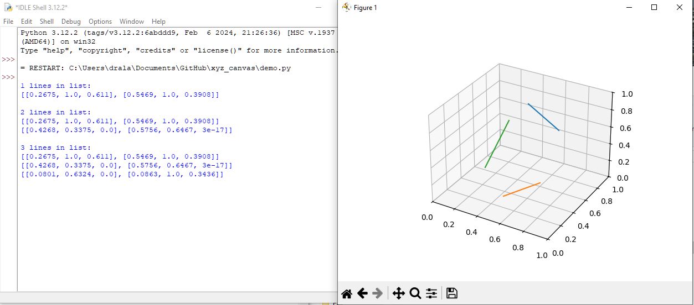This screenshot has height=305, width=694.
Task: Click the z-axis tick label 0.8
Action: click(626, 111)
